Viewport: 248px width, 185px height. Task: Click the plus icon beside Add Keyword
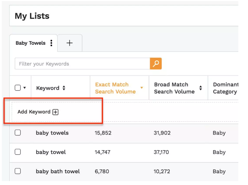tap(55, 112)
